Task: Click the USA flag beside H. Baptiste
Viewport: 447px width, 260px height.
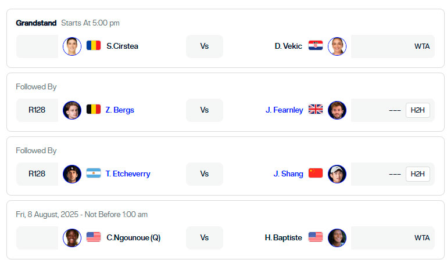Action: [316, 237]
